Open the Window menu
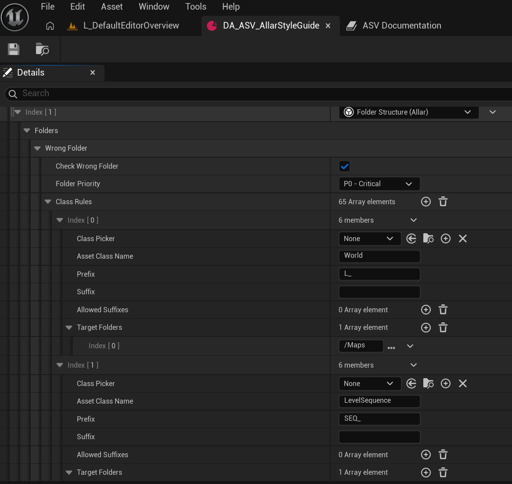512x484 pixels. 154,7
